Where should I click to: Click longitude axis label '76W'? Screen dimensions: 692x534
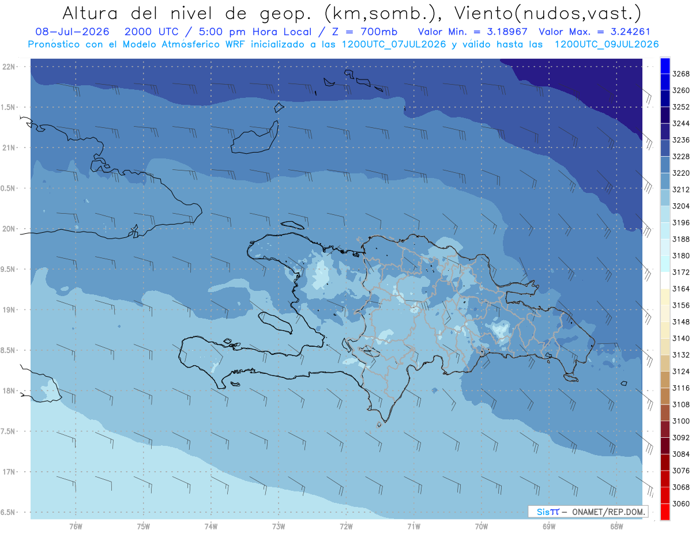(76, 527)
